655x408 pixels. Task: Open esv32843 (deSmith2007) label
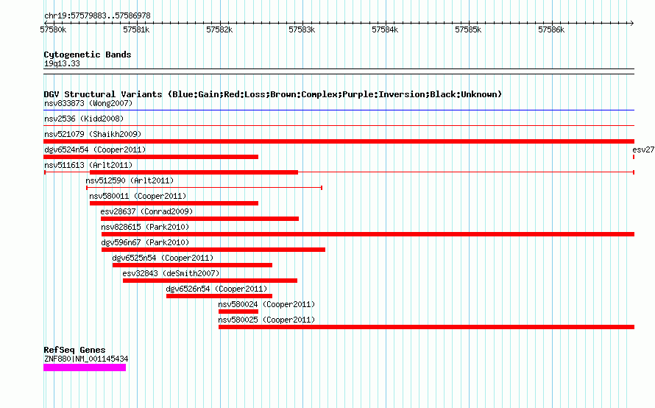(171, 273)
